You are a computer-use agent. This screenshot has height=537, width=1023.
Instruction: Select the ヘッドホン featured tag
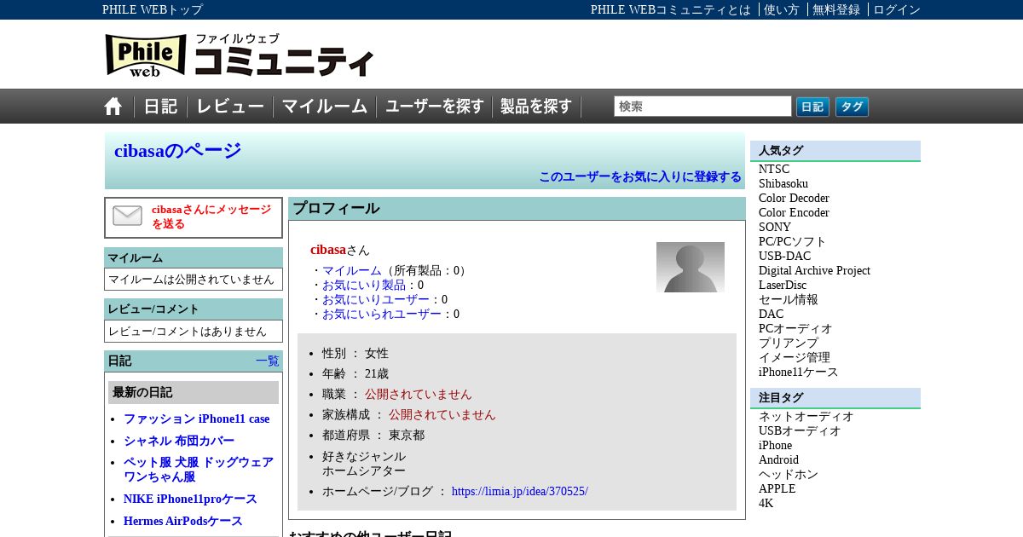click(x=789, y=474)
